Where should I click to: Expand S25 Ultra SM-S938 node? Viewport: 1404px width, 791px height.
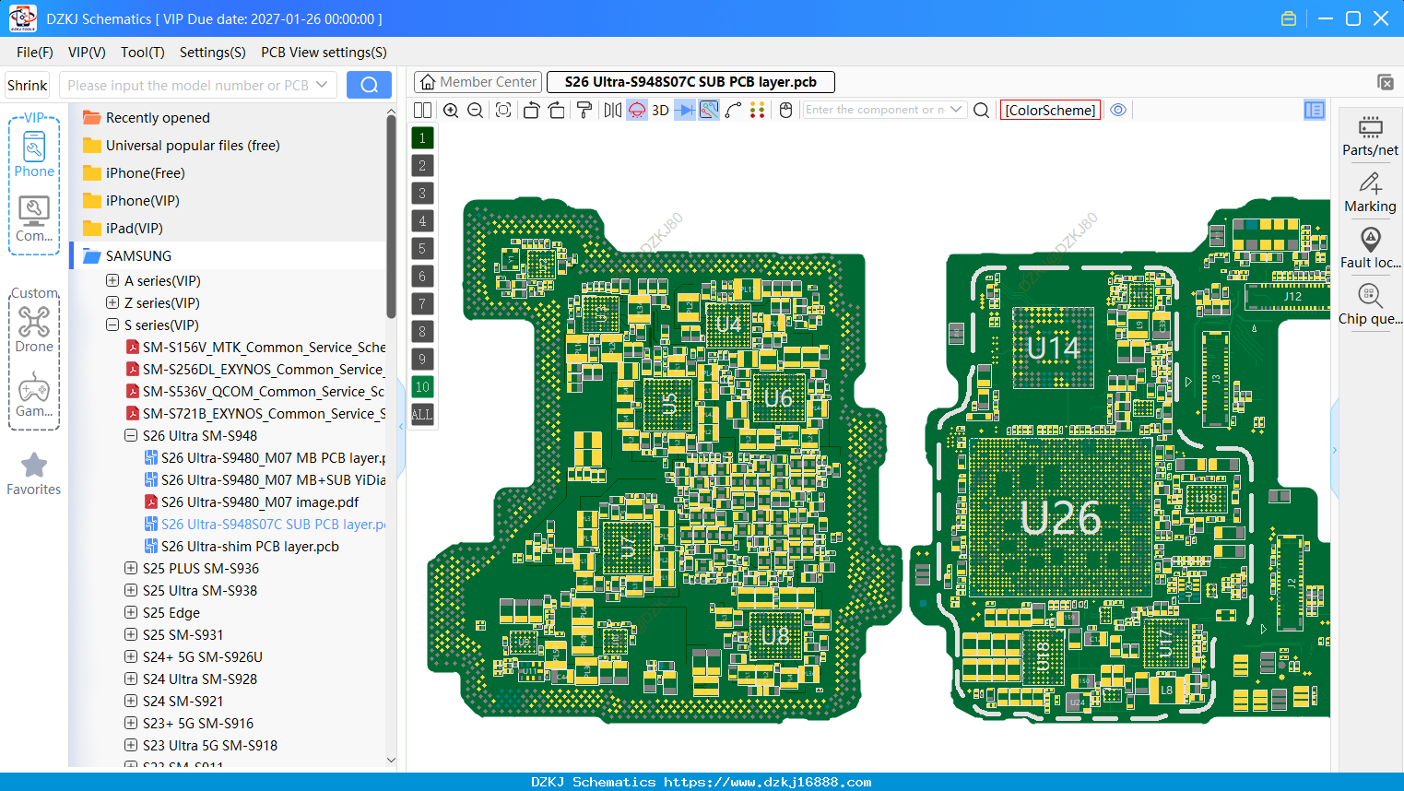131,590
